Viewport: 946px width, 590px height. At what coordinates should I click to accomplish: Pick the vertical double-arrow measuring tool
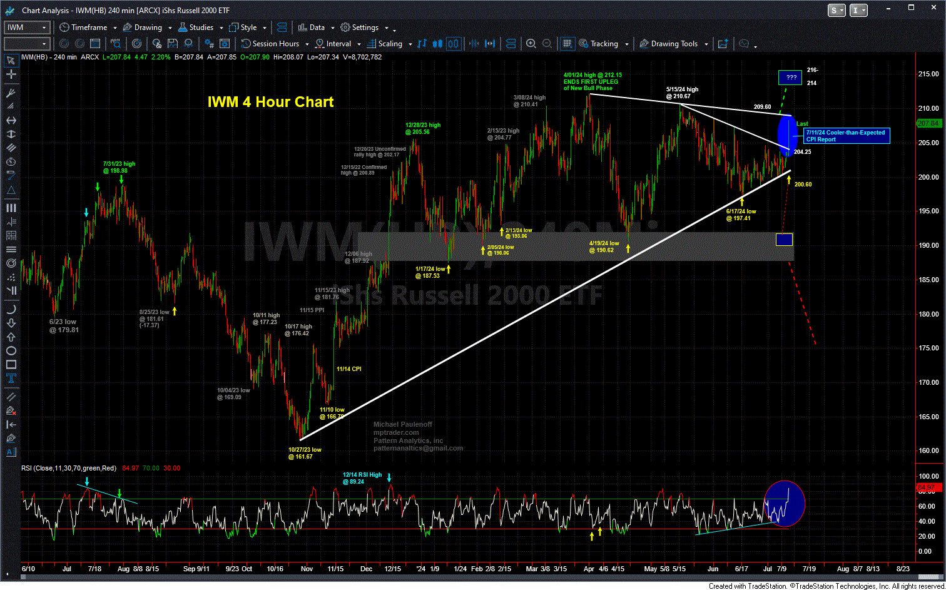tap(11, 134)
